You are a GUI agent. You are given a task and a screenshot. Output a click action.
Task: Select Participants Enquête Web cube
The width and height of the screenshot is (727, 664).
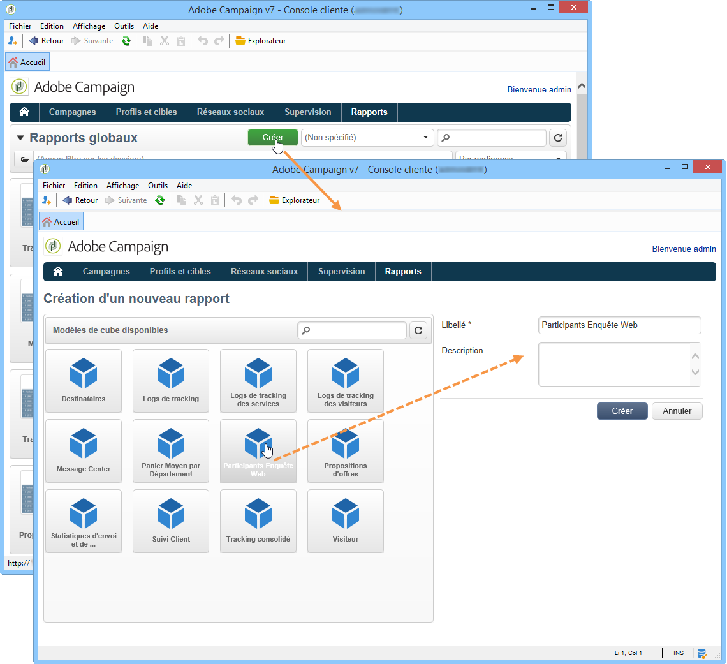tap(258, 451)
